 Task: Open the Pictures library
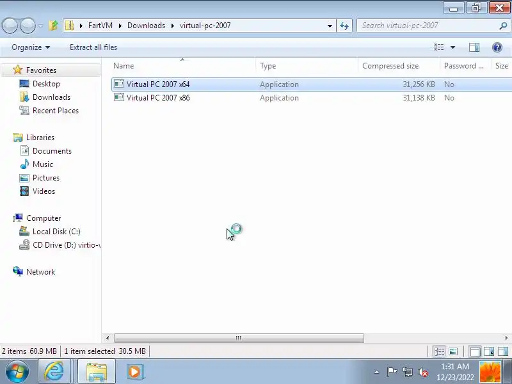tap(45, 178)
